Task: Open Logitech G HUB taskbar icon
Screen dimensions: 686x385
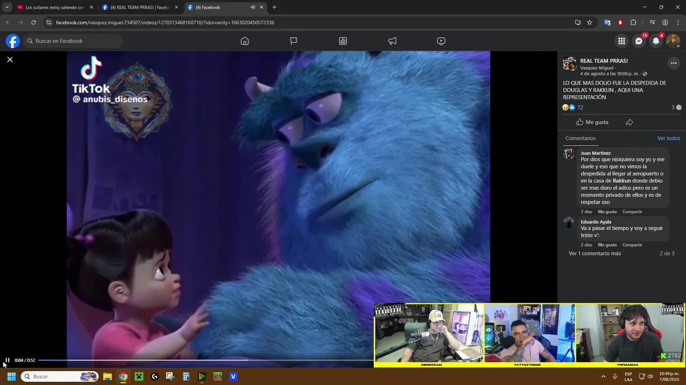Action: point(154,376)
